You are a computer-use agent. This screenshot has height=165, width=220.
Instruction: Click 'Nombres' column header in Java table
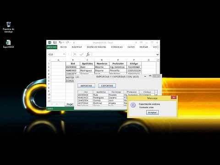(x=116, y=92)
